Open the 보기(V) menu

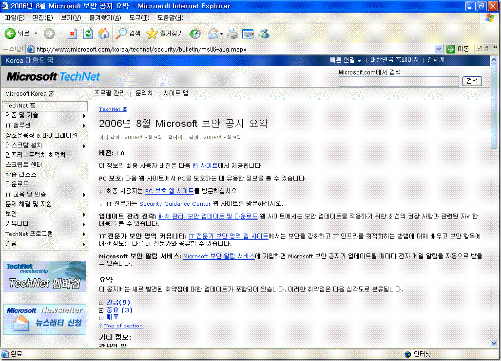(71, 18)
